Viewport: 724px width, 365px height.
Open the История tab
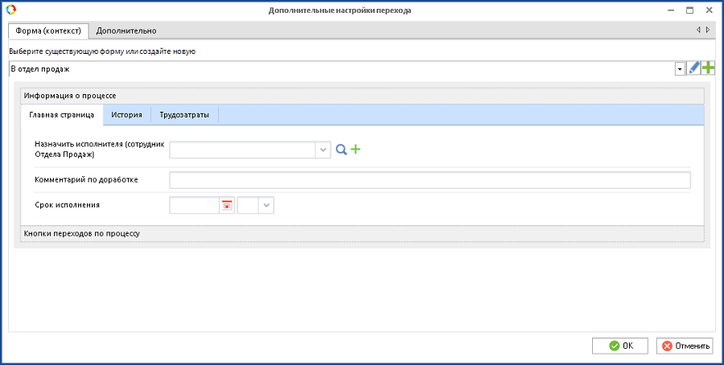click(127, 115)
